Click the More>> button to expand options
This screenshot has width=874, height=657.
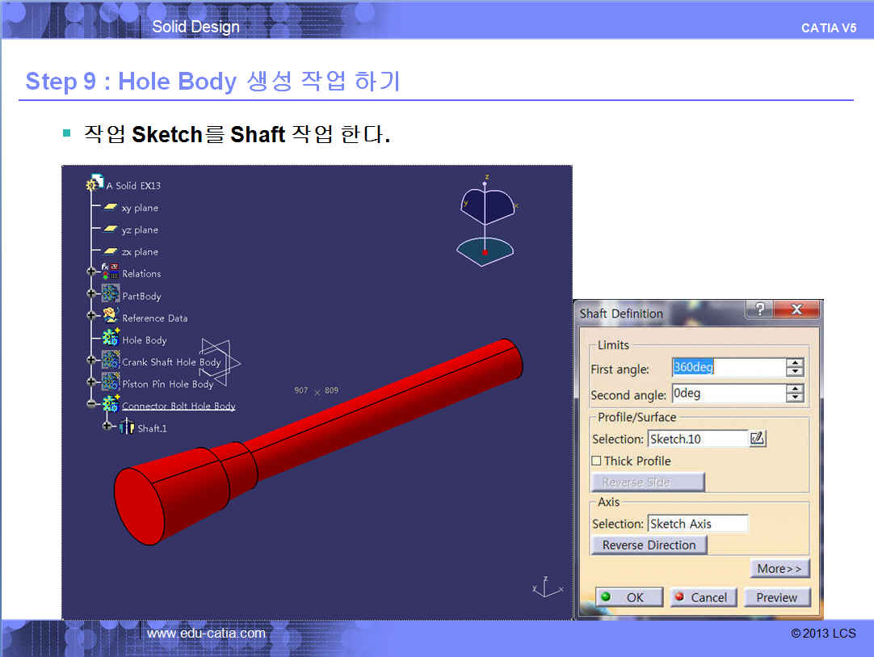[779, 569]
